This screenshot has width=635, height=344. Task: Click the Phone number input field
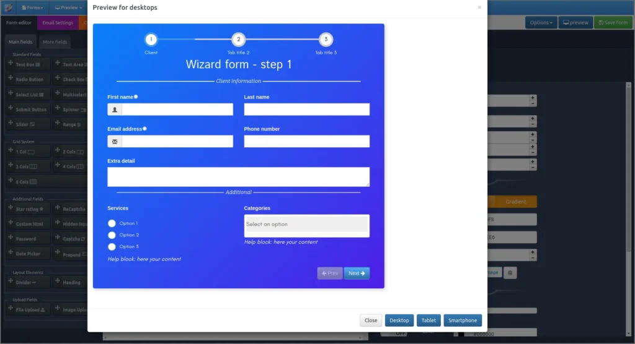point(306,141)
